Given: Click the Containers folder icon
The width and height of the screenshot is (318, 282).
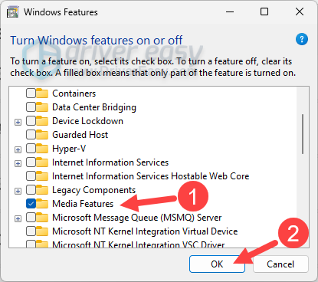Looking at the screenshot, I should (x=42, y=93).
